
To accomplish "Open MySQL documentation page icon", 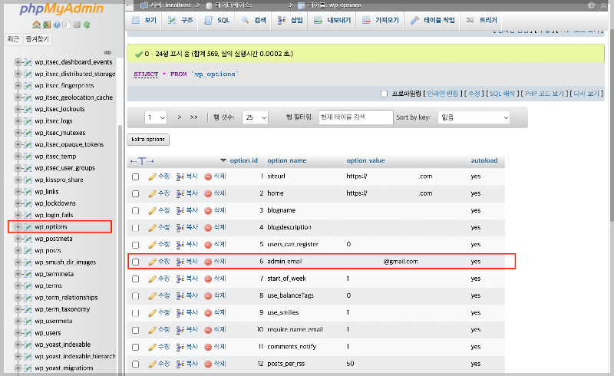I will click(66, 25).
